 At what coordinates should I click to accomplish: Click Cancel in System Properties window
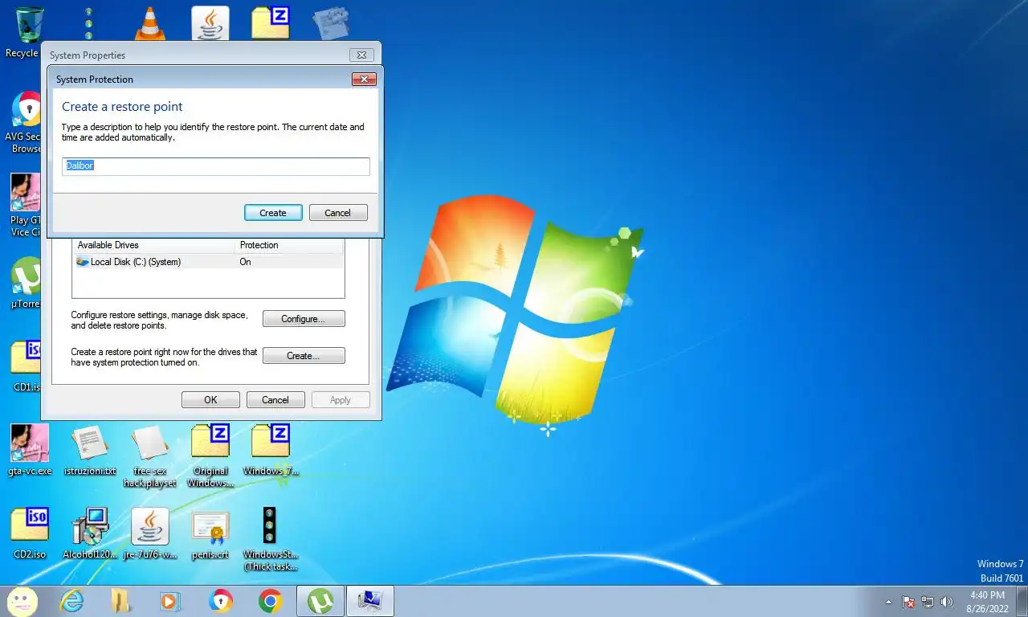(x=275, y=400)
